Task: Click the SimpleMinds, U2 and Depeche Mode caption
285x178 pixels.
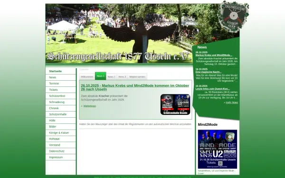Action: click(x=217, y=172)
